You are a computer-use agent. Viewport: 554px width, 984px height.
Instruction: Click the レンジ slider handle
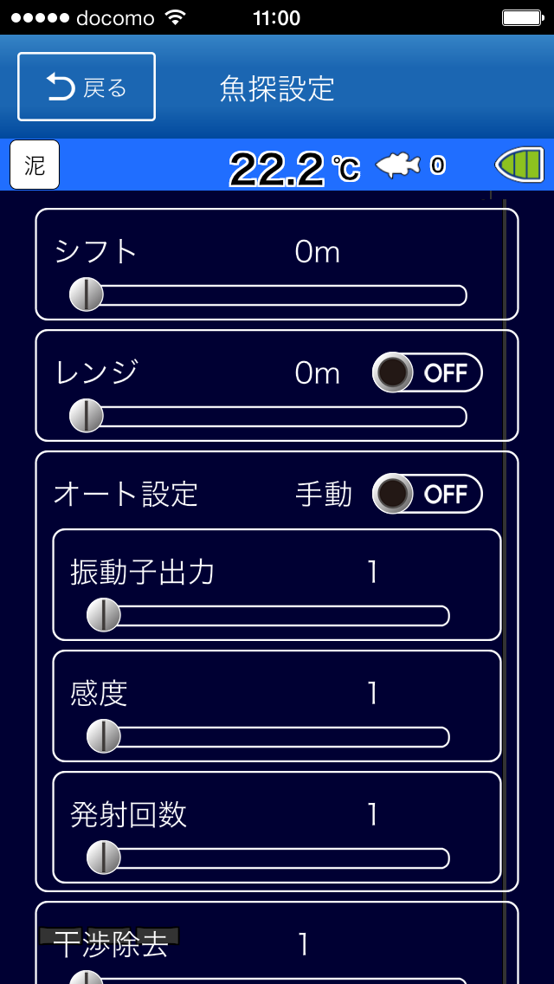coord(87,417)
